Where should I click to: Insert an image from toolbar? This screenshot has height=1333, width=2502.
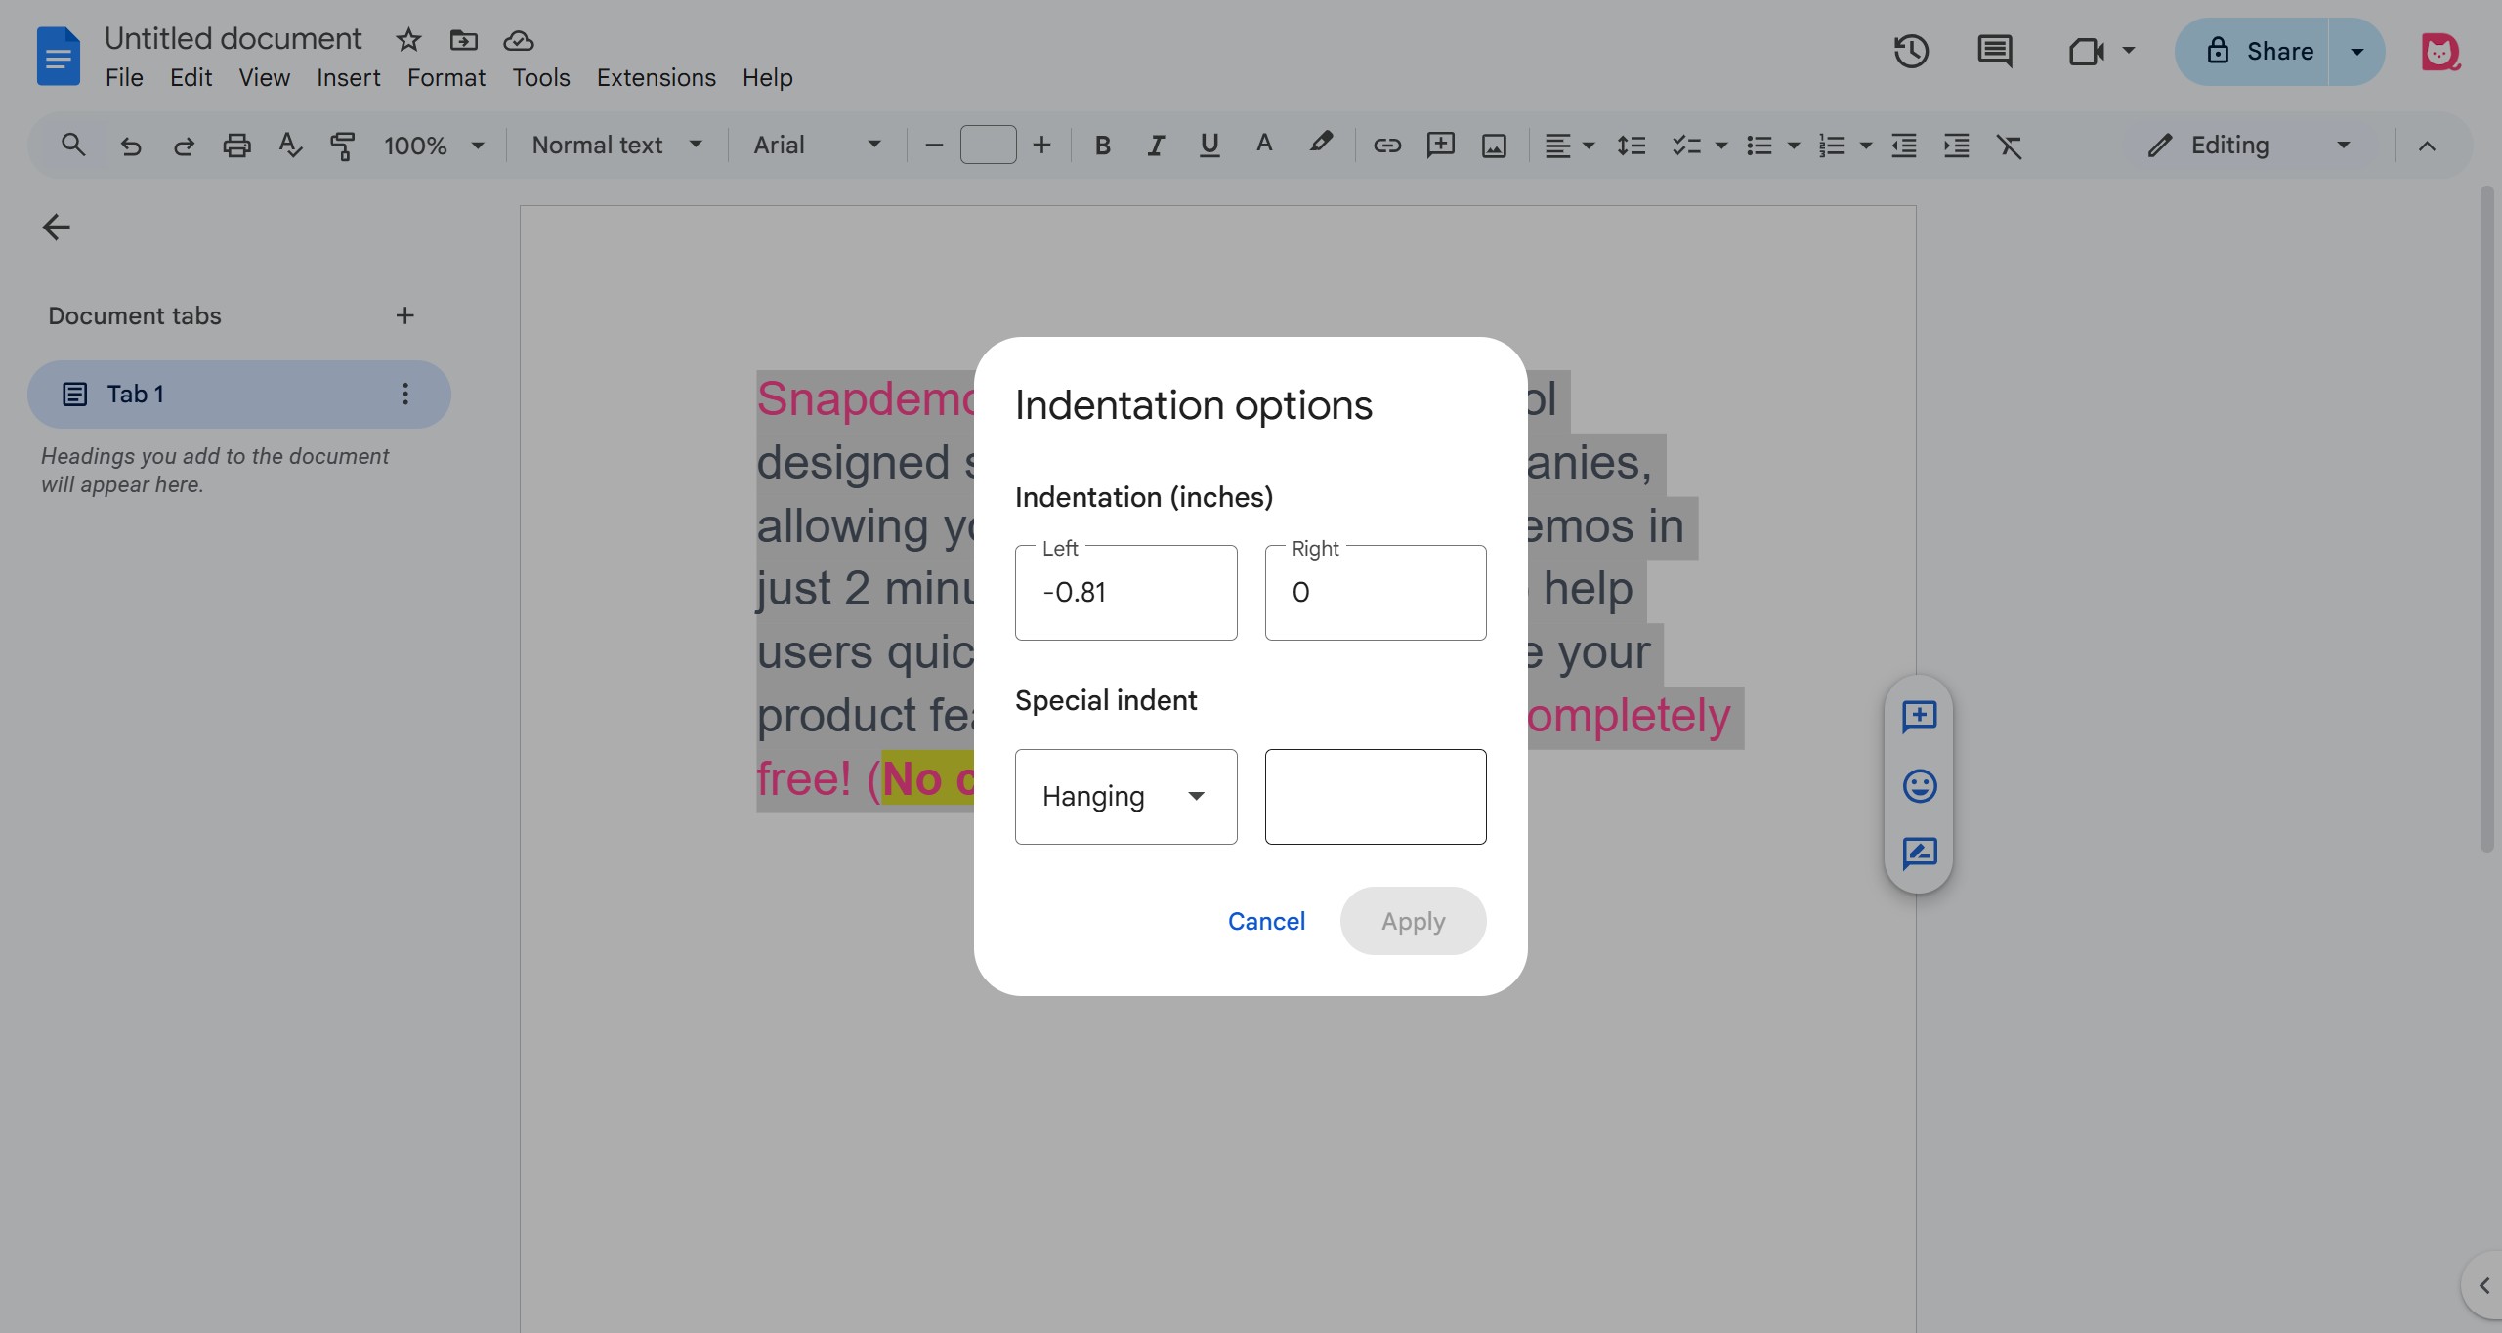[x=1494, y=146]
